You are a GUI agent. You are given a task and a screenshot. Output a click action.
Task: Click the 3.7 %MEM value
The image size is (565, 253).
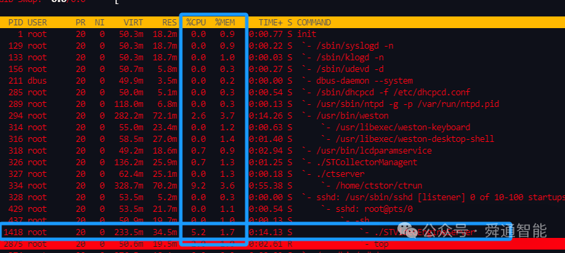(x=228, y=116)
